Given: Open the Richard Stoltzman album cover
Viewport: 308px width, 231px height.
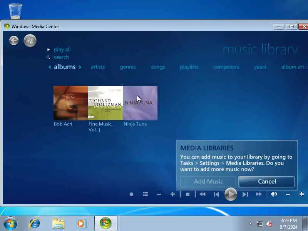Looking at the screenshot, I should click(105, 103).
